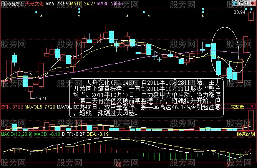Click the MA30: 24.65 value
This screenshot has height=168, width=257.
point(110,3)
